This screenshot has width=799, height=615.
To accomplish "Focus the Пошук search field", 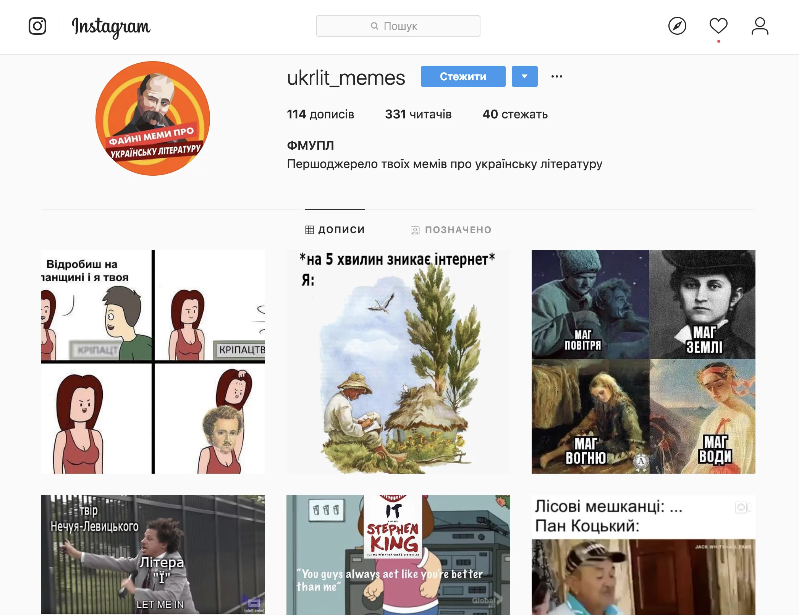I will (x=398, y=26).
